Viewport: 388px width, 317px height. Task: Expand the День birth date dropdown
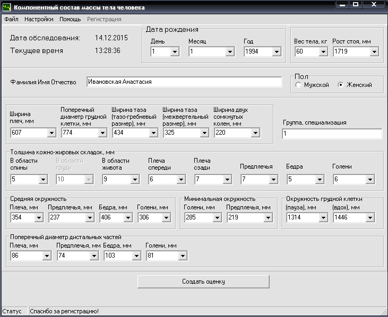point(175,52)
